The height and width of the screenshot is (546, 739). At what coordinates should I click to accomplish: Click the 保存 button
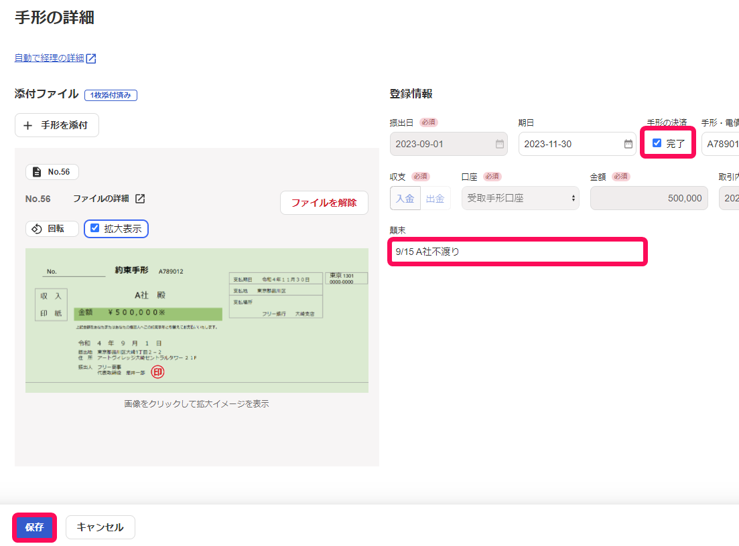[34, 527]
